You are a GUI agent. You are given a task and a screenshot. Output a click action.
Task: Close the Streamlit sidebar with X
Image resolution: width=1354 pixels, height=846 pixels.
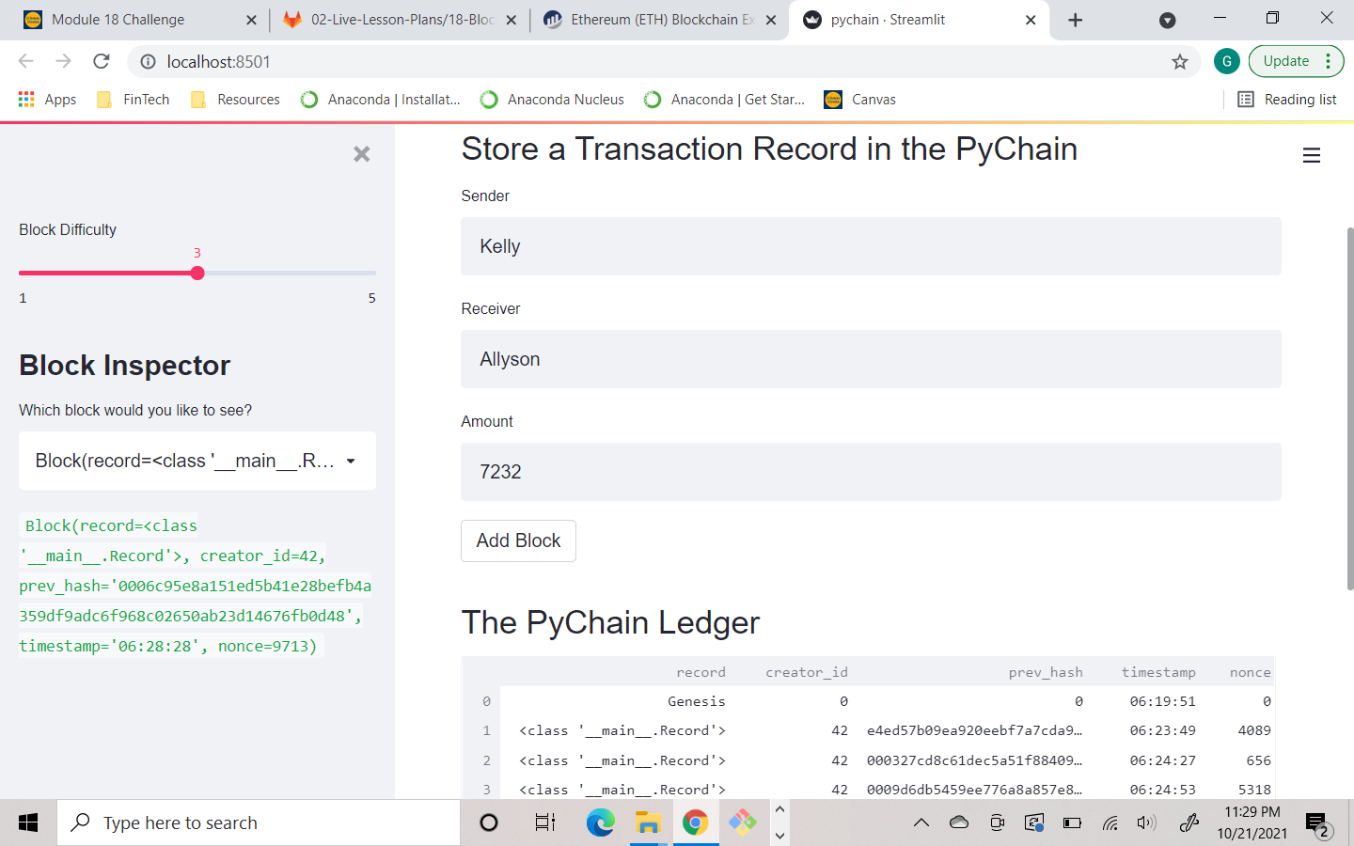tap(361, 154)
